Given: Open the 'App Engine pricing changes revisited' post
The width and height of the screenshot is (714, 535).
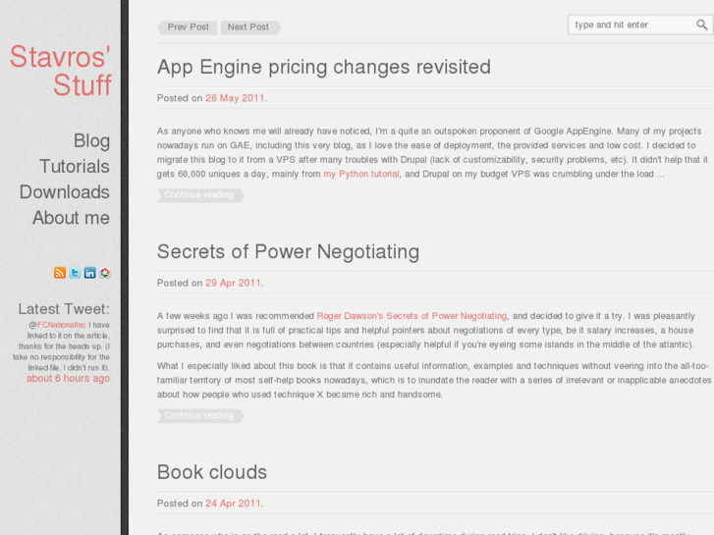Looking at the screenshot, I should 324,67.
